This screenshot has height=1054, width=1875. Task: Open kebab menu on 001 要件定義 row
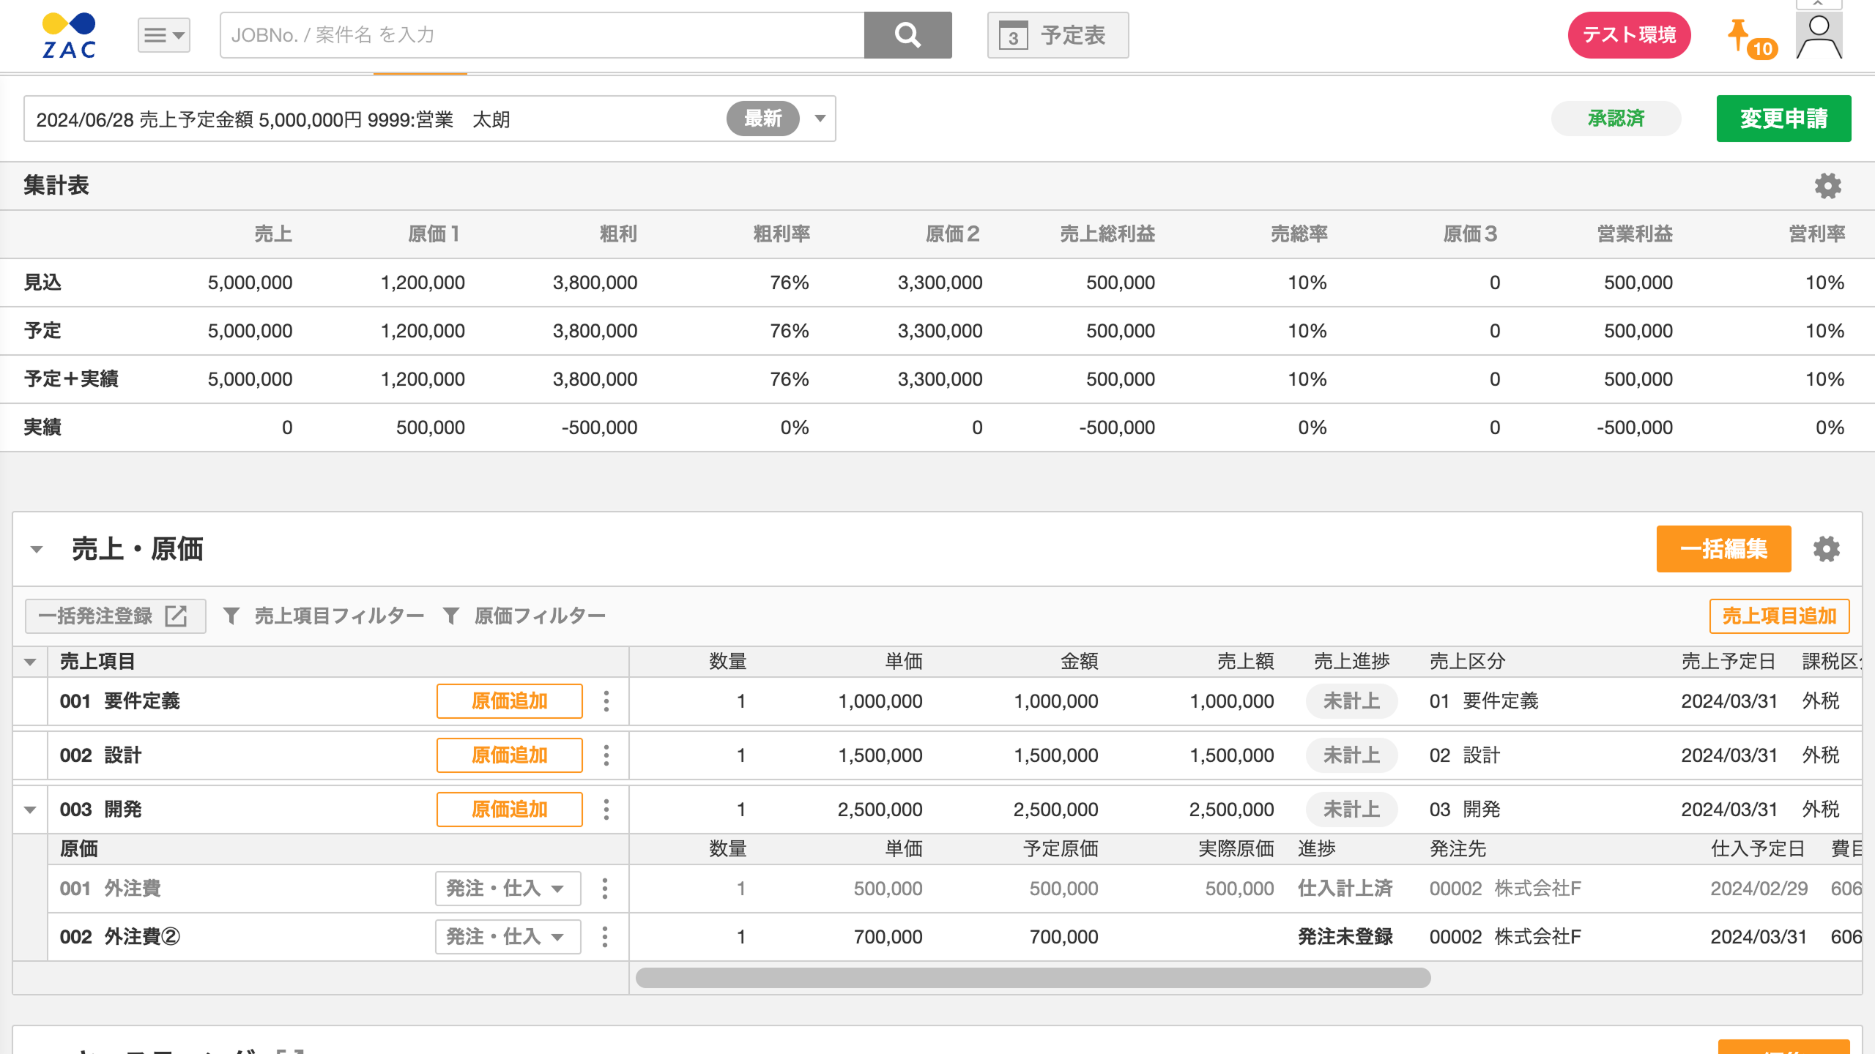[606, 700]
